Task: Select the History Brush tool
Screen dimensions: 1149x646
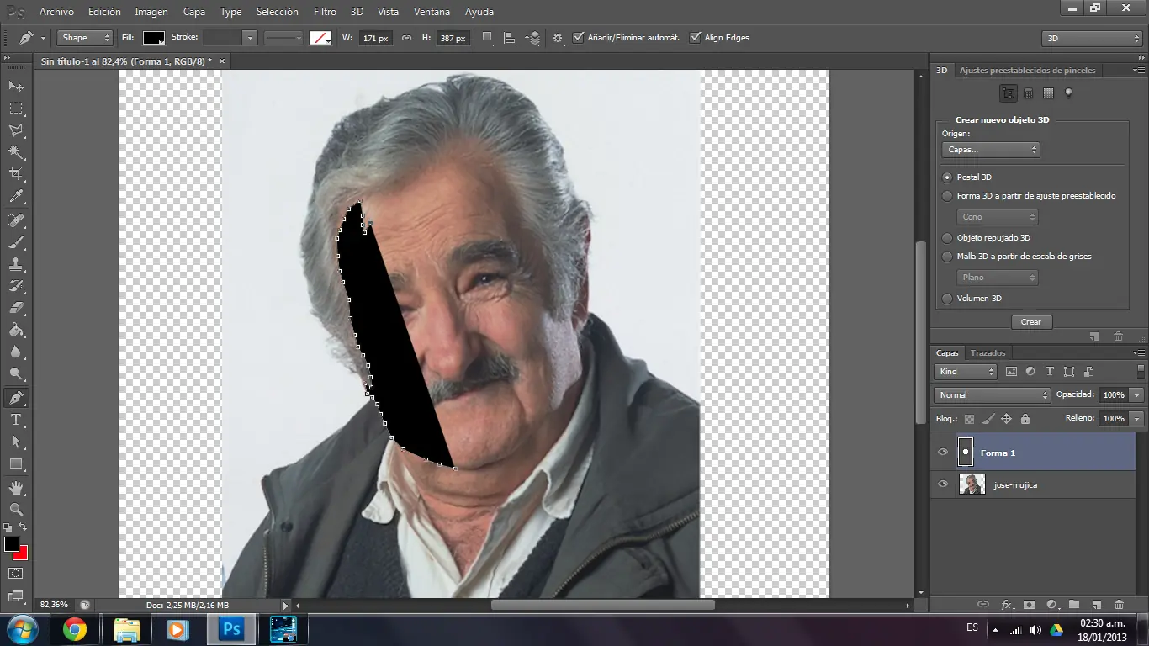Action: pos(16,286)
